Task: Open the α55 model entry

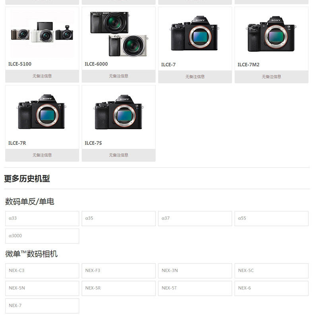Action: pyautogui.click(x=271, y=219)
